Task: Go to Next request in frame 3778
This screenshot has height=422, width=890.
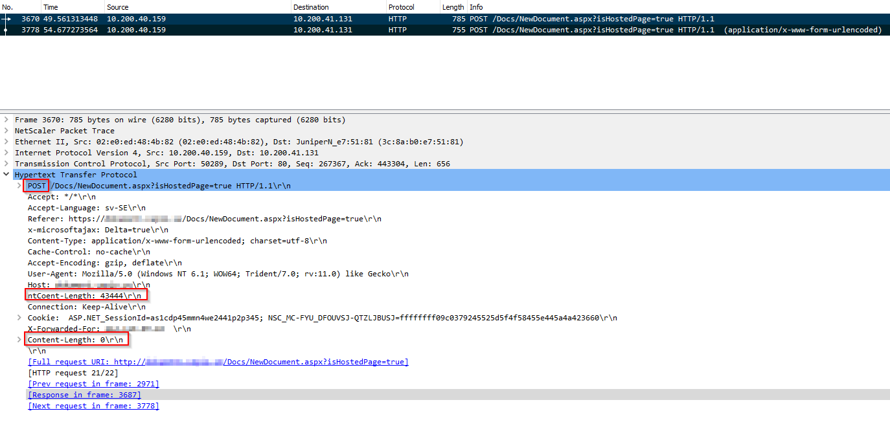Action: point(93,406)
